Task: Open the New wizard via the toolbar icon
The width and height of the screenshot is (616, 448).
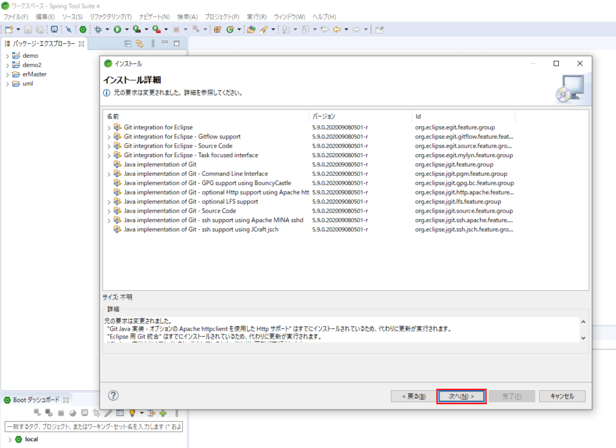Action: (8, 29)
